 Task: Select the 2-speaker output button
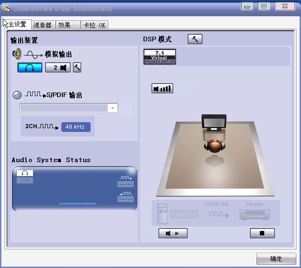click(x=58, y=68)
